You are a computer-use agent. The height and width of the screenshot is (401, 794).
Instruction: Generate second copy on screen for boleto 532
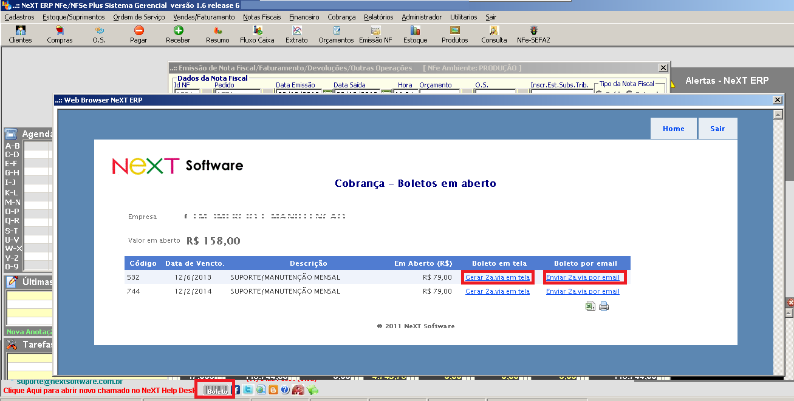(x=498, y=277)
